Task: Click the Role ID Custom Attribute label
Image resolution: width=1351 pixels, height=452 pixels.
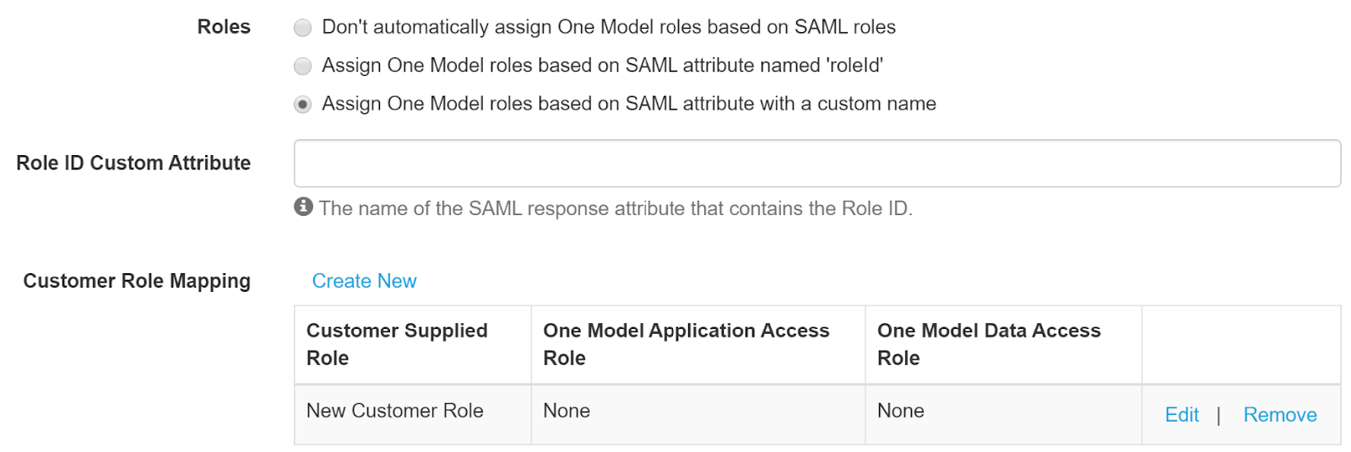Action: (133, 163)
